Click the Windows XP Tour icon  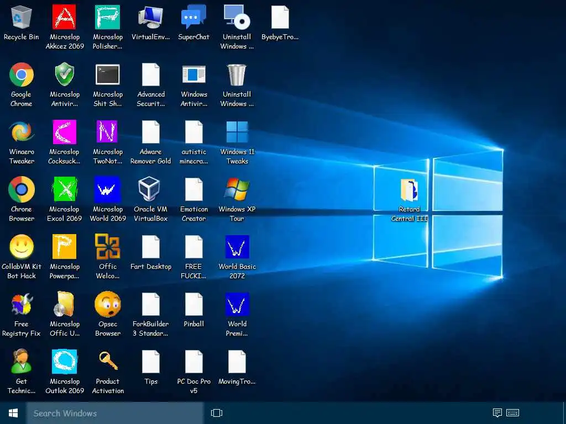tap(237, 189)
